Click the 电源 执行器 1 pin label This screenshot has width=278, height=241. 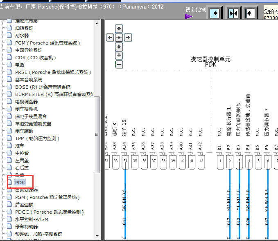229,122
